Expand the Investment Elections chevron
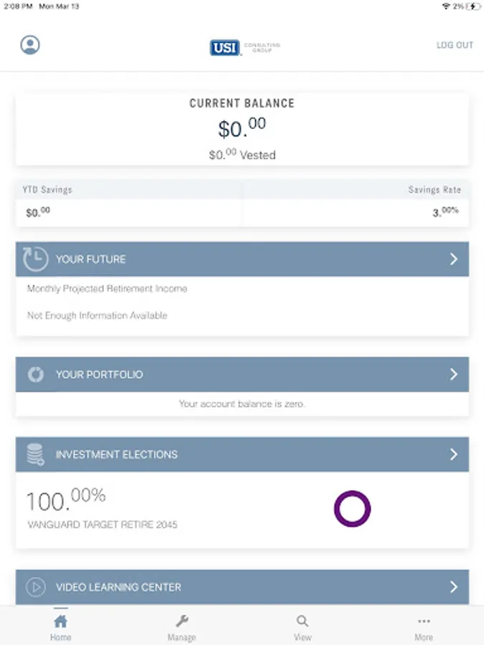 click(x=453, y=454)
